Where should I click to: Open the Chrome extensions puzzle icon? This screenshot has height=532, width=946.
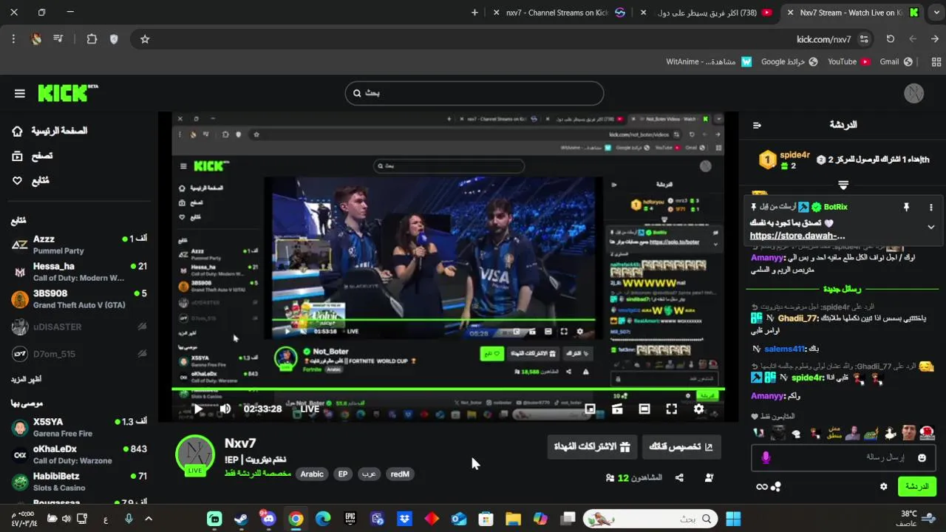92,39
